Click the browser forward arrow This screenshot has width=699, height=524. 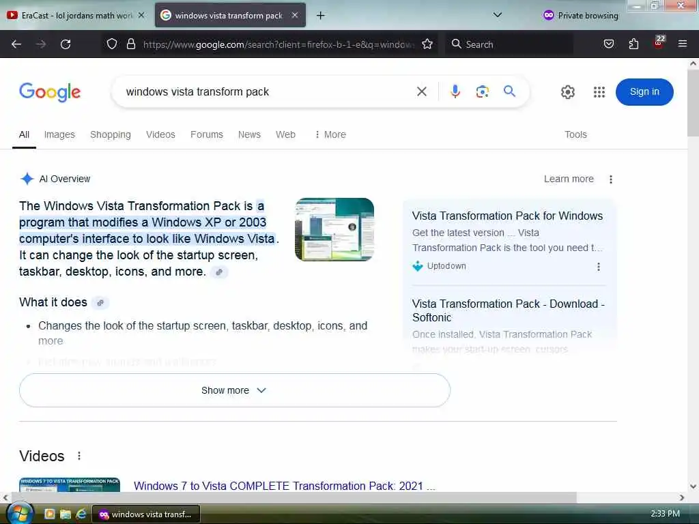coord(41,44)
